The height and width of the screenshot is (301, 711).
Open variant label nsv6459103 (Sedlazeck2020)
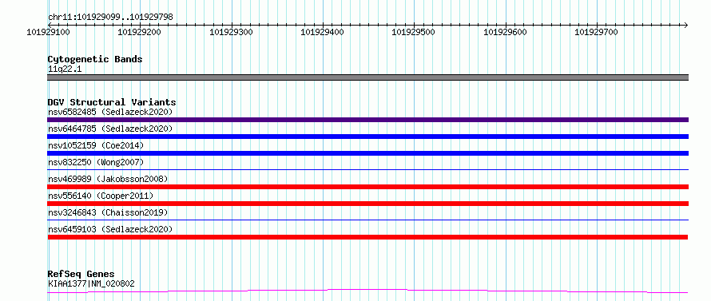(x=110, y=229)
